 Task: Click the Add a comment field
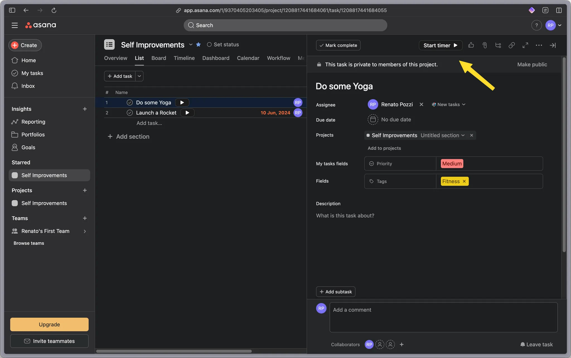pyautogui.click(x=443, y=317)
